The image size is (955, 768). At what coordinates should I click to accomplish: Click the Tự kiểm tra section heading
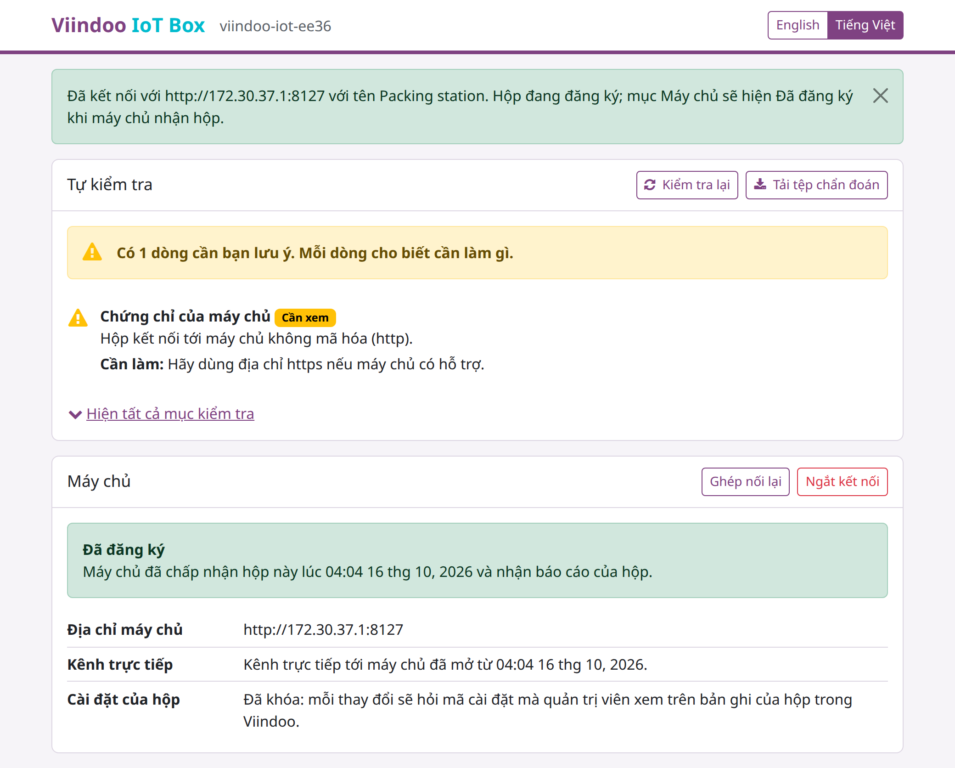110,185
